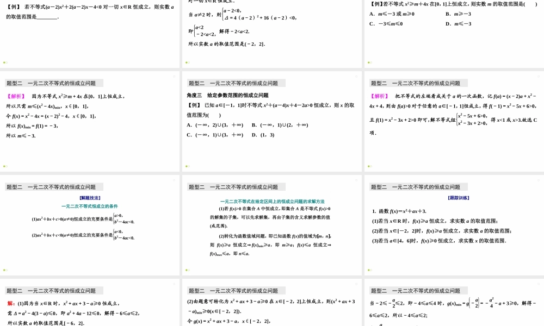Click the magenta 【解析】 label before 把不等式的左端
Image resolution: width=544 pixels, height=326 pixels.
pyautogui.click(x=379, y=96)
